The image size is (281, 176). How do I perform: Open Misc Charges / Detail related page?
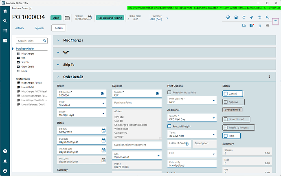coord(31,83)
